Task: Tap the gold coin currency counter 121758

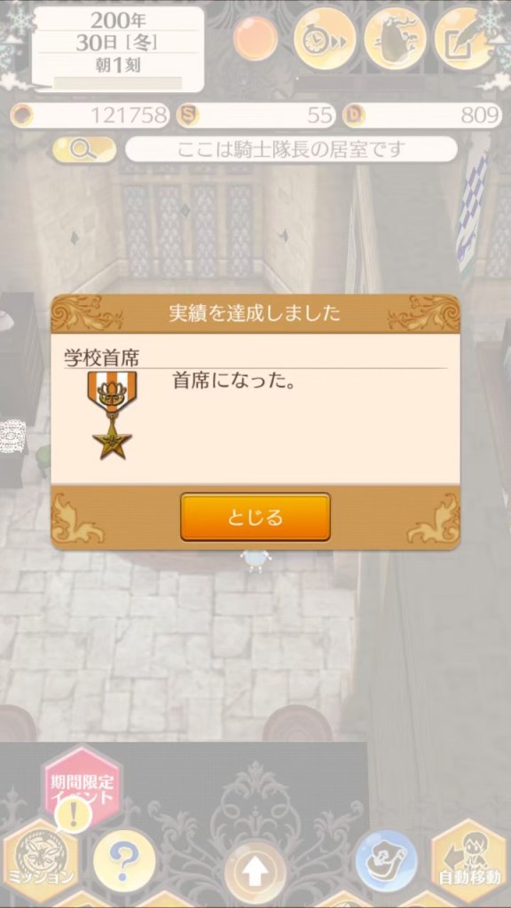Action: [90, 116]
